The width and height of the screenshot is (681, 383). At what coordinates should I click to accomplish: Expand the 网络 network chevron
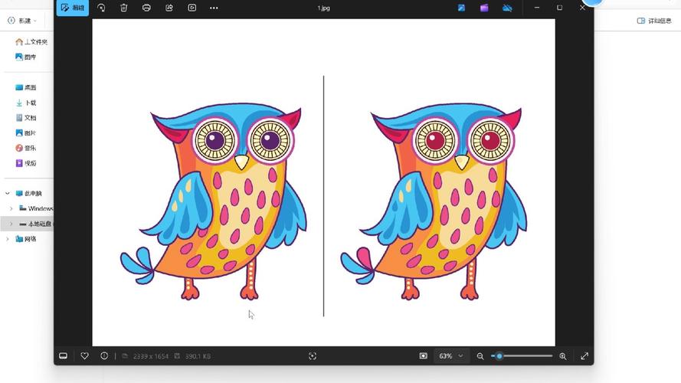(x=8, y=239)
